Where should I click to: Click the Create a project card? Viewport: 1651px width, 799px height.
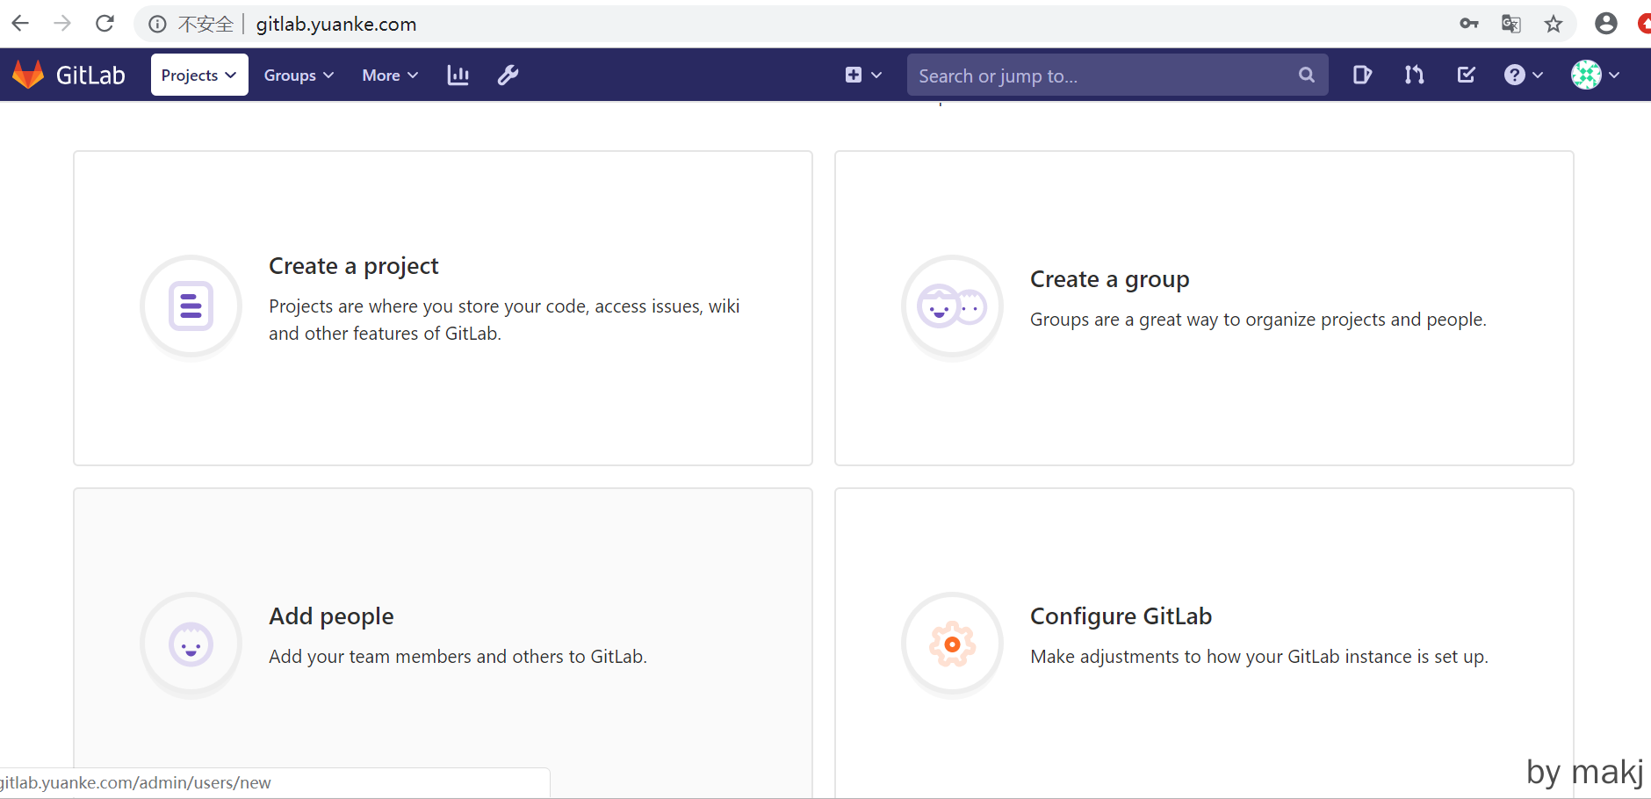pyautogui.click(x=443, y=307)
